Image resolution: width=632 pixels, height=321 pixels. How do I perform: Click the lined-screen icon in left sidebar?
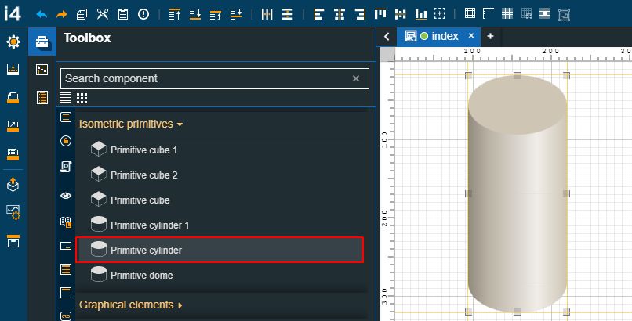point(13,153)
